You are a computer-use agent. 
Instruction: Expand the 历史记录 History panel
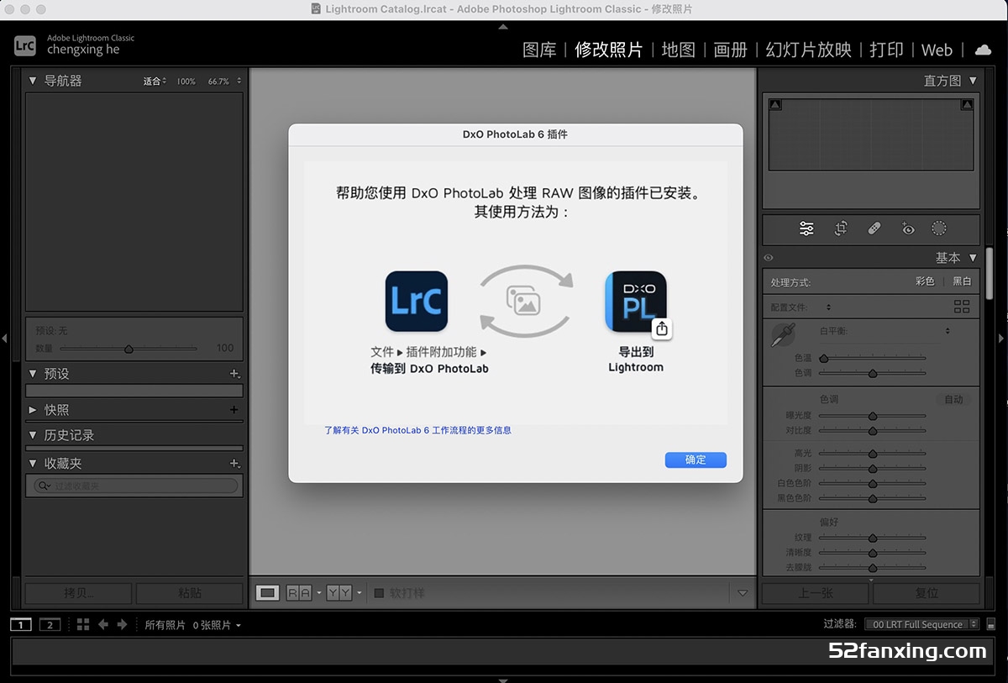pyautogui.click(x=33, y=435)
